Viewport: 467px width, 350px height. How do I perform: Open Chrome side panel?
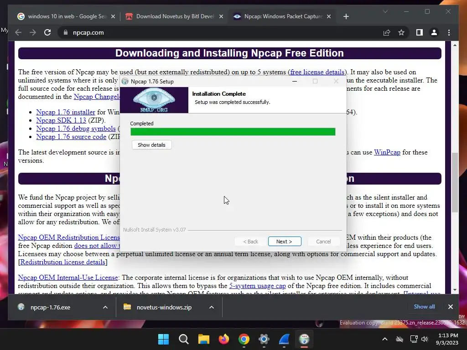(x=420, y=32)
